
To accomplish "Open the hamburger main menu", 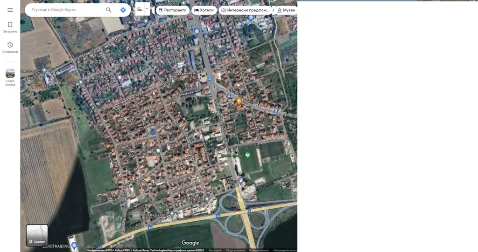I will [x=10, y=10].
